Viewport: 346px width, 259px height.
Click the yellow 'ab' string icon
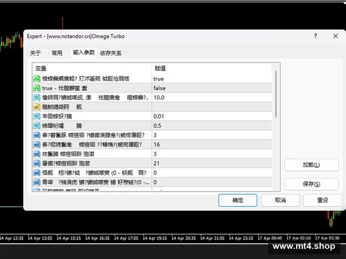click(x=37, y=107)
